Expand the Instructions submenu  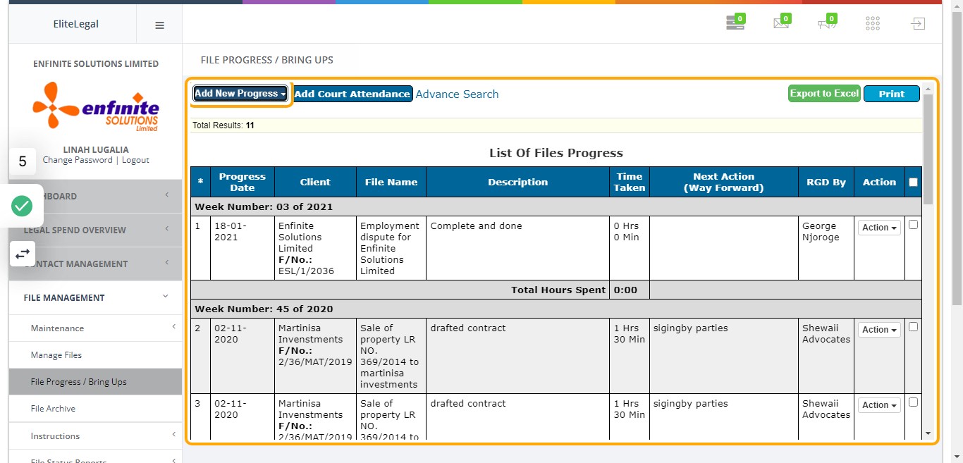pyautogui.click(x=95, y=436)
